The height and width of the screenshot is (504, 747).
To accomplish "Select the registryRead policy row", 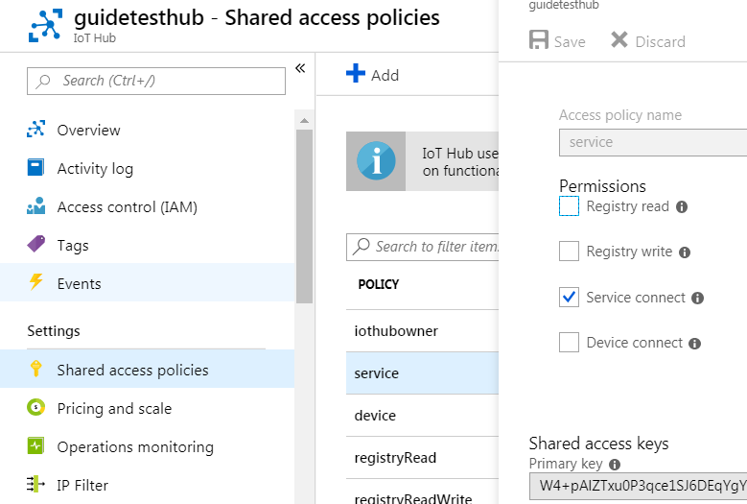I will coord(422,458).
